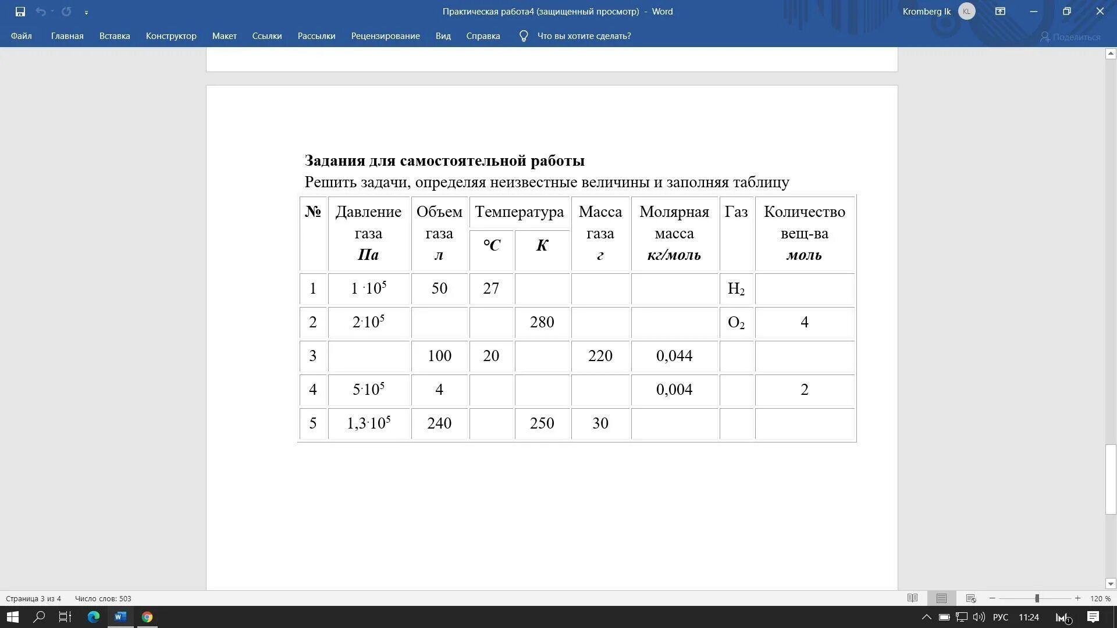Switch to Read Mode view icon
The height and width of the screenshot is (628, 1117).
pos(912,598)
